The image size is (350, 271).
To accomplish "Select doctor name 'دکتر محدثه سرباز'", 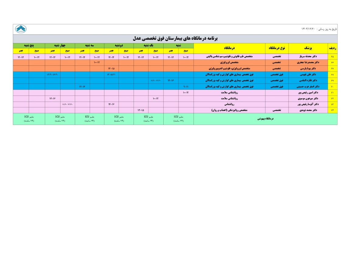I will point(308,57).
